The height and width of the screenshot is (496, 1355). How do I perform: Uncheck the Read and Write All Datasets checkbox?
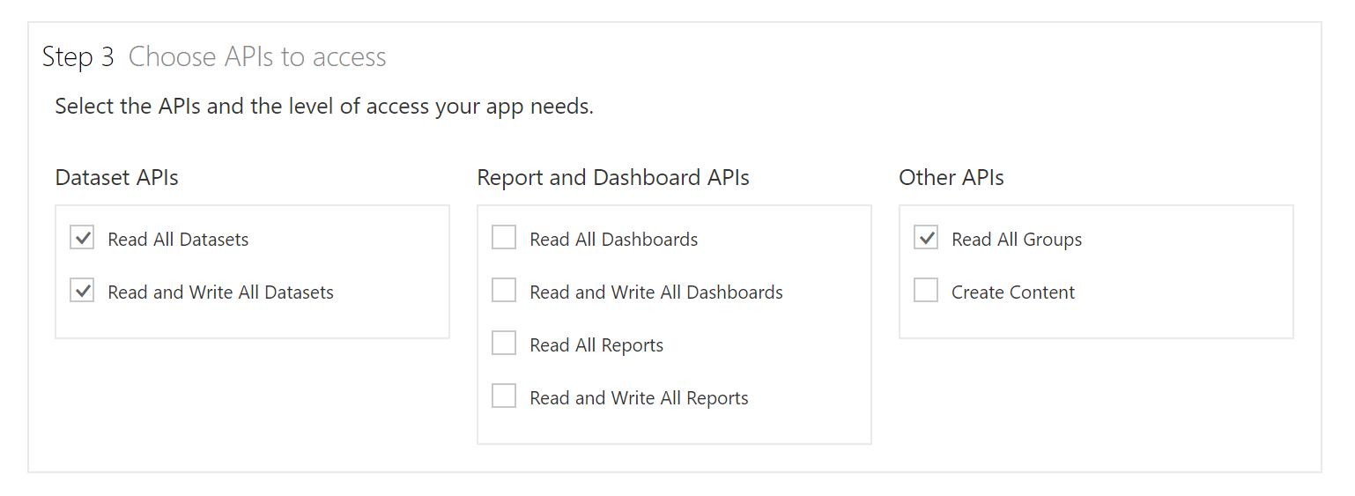82,291
